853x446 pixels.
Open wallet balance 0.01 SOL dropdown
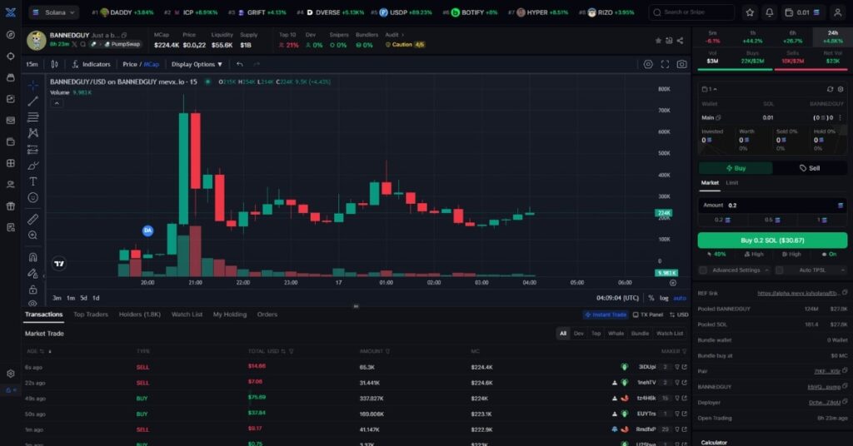click(x=802, y=12)
